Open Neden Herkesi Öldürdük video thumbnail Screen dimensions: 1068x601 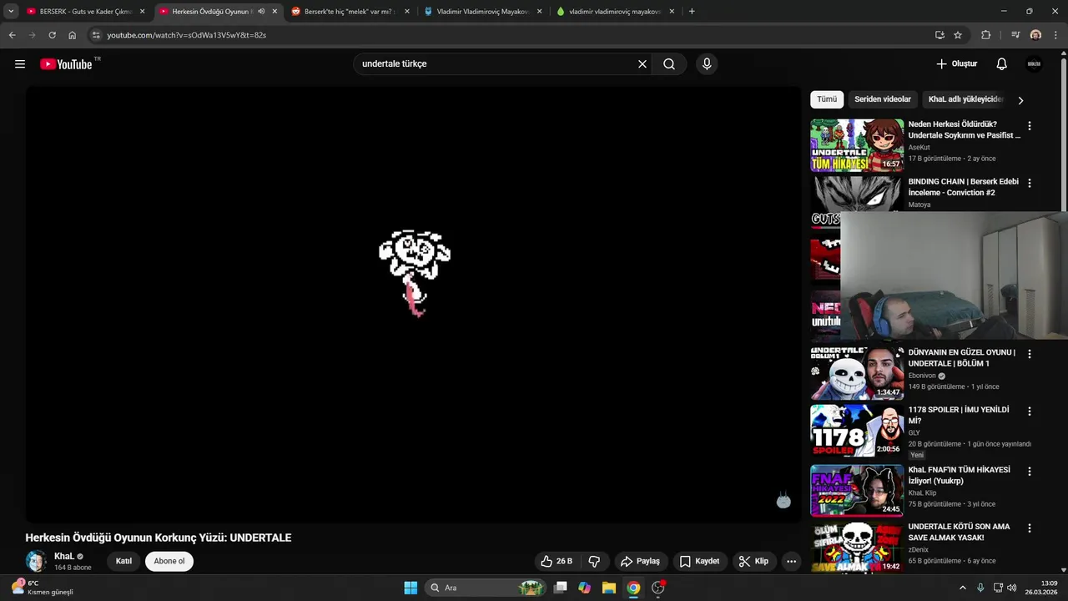[857, 145]
